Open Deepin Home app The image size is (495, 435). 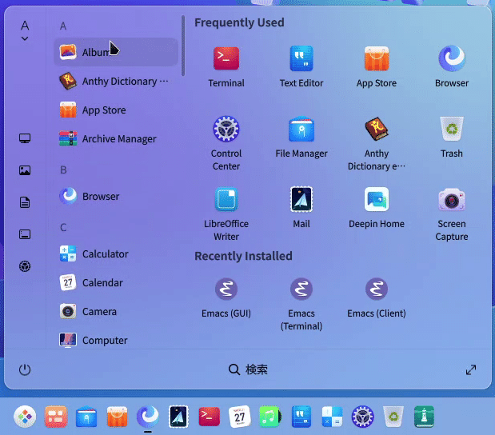tap(377, 208)
